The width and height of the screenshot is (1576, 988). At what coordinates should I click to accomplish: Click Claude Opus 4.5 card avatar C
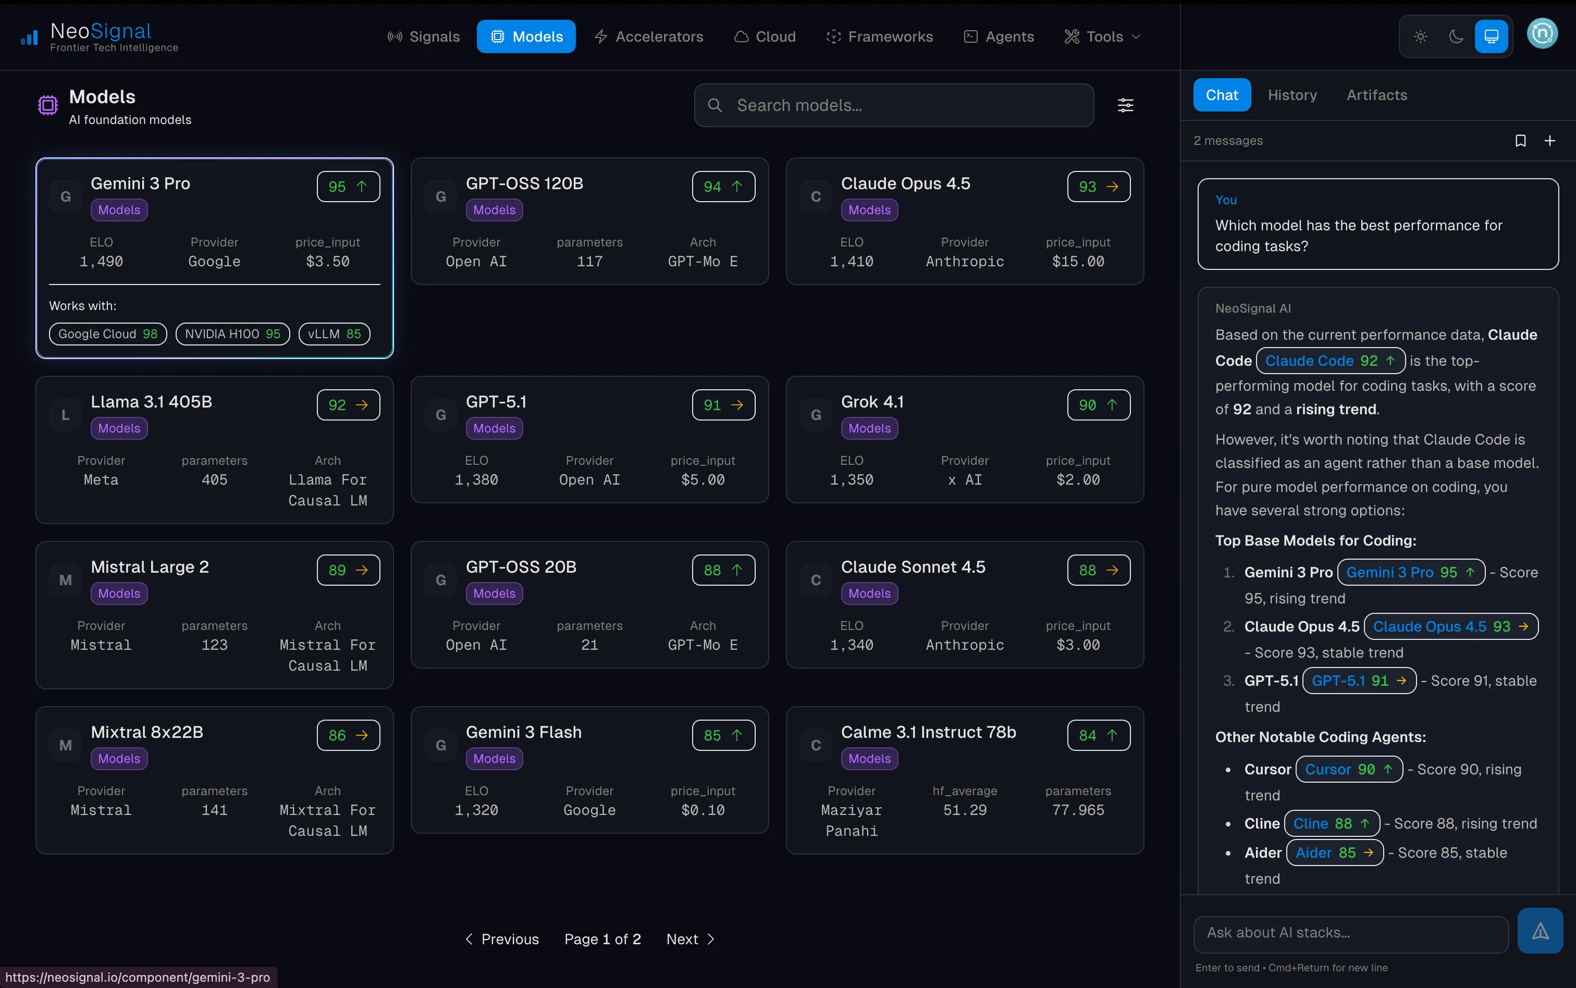(816, 196)
